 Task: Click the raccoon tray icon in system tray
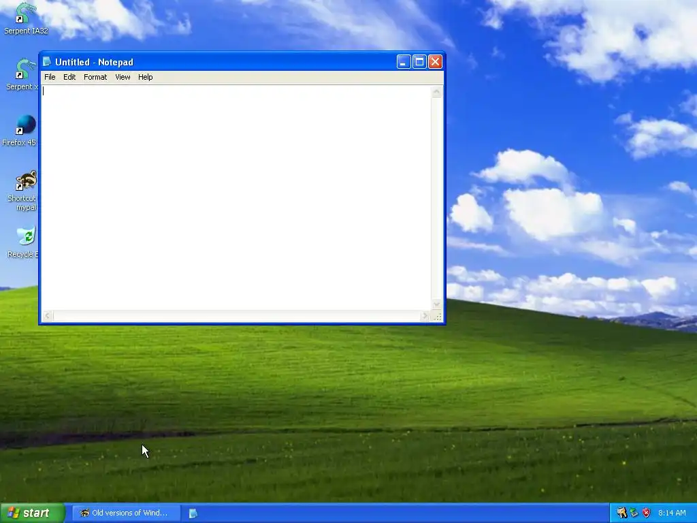point(621,513)
